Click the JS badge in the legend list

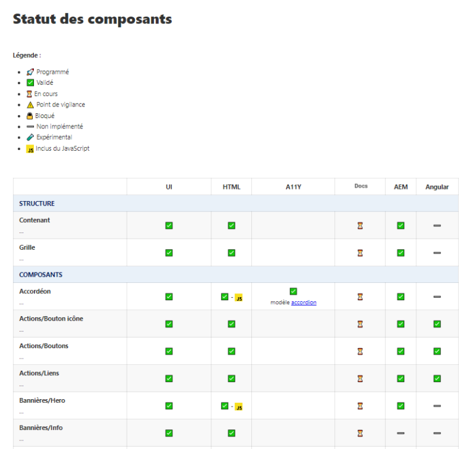click(x=30, y=149)
